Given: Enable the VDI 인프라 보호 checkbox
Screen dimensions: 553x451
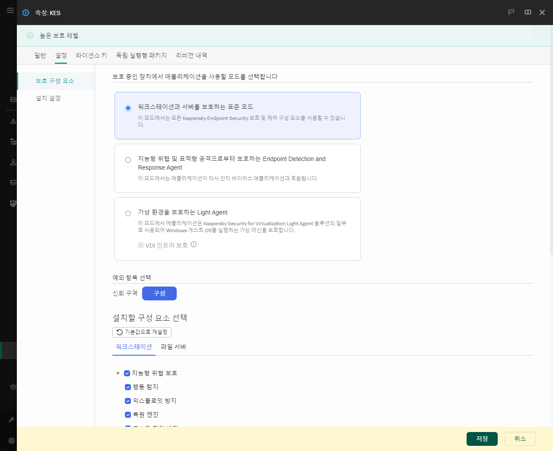Looking at the screenshot, I should (140, 245).
